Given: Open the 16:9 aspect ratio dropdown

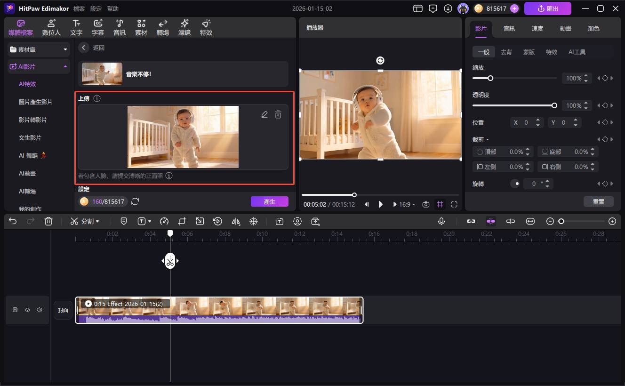Looking at the screenshot, I should coord(407,204).
